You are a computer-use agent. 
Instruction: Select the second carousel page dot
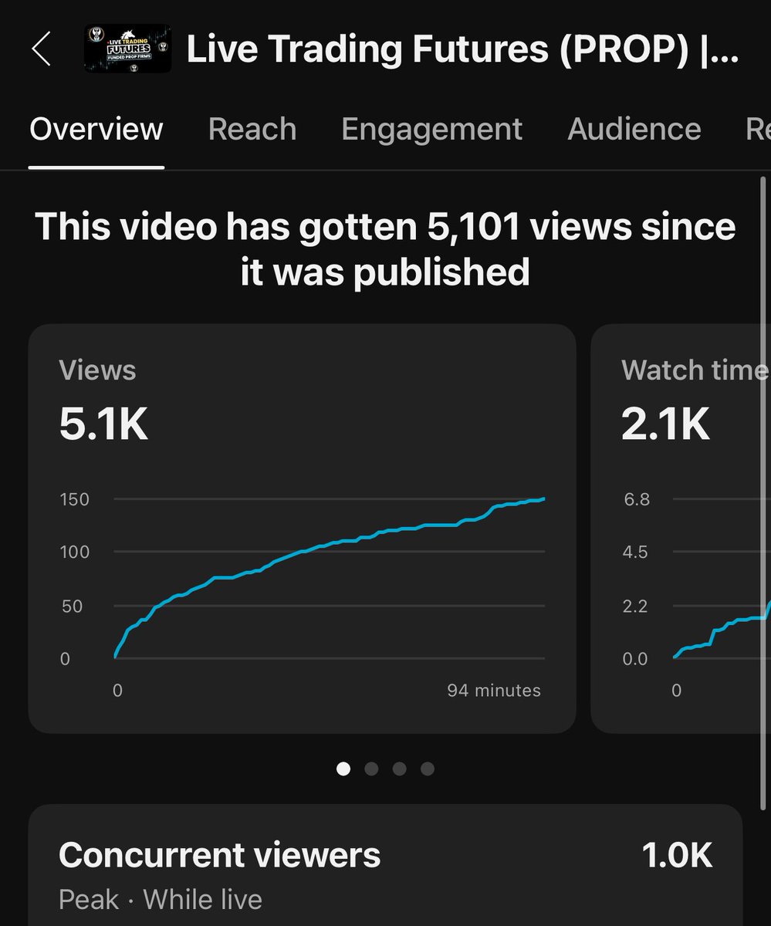(x=371, y=769)
